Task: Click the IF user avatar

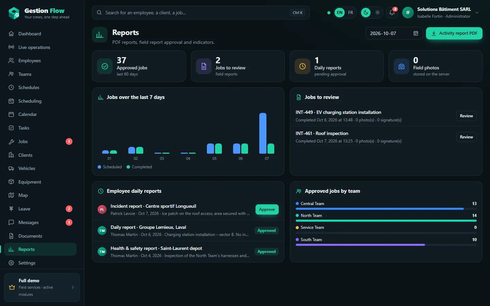Action: tap(408, 13)
